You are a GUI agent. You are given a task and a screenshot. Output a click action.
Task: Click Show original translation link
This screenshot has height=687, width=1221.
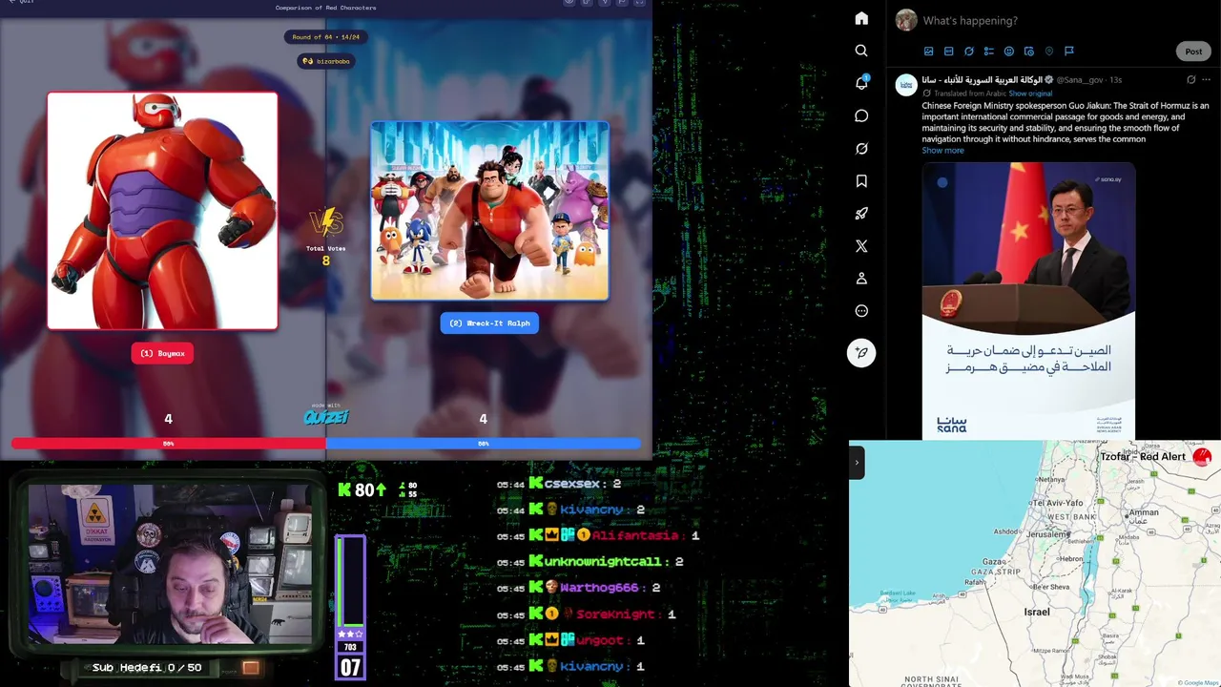coord(1030,94)
